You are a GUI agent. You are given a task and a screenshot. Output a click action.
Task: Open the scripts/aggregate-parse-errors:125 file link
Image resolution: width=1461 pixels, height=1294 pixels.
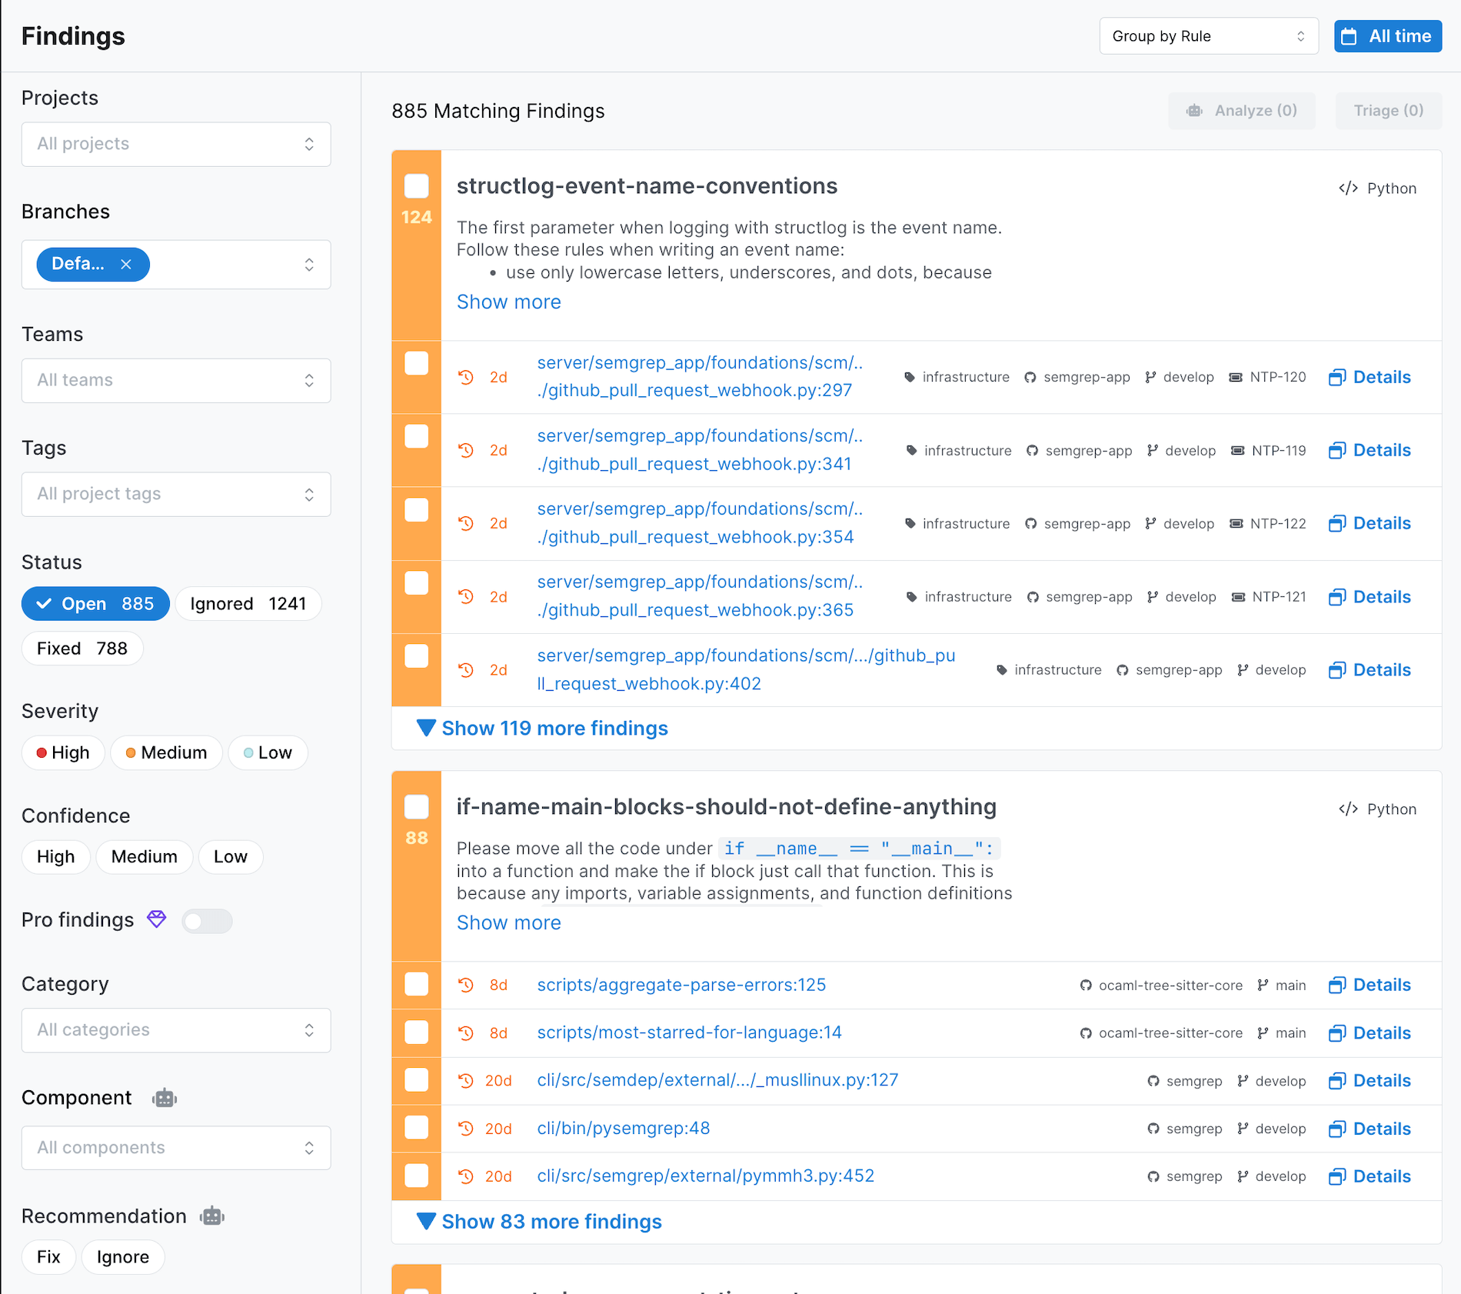click(x=681, y=985)
